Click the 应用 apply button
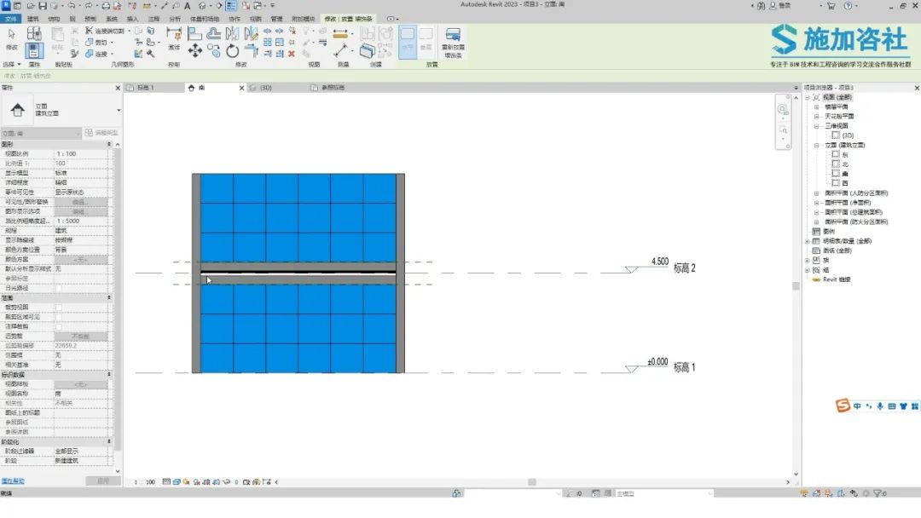921x518 pixels. (x=103, y=481)
